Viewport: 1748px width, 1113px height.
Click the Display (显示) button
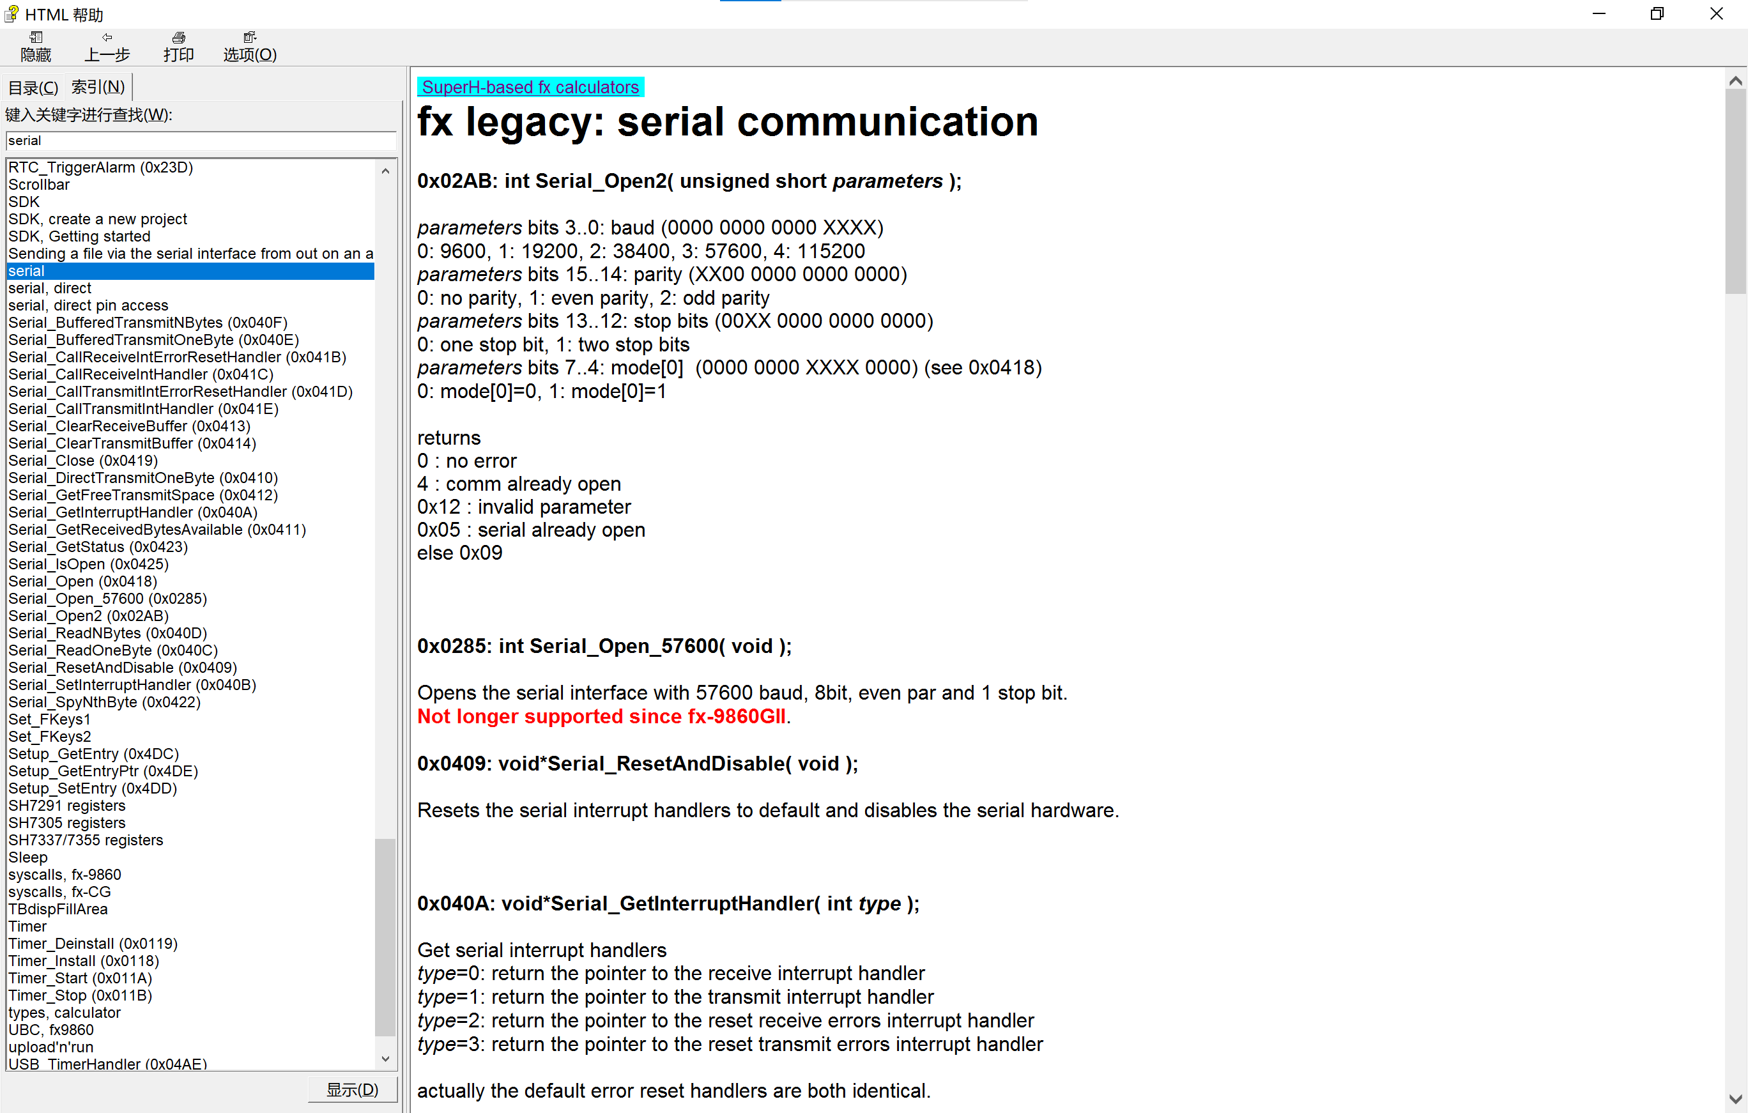352,1088
